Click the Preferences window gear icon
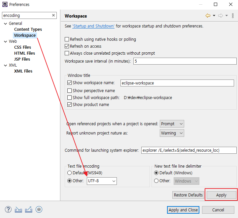238x218 pixels. click(x=5, y=4)
